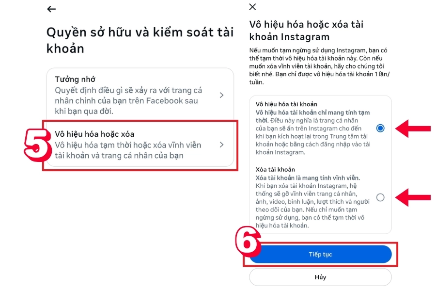
Task: Open the Vô hiệu hóa hoặc xóa title entry
Action: pyautogui.click(x=94, y=134)
